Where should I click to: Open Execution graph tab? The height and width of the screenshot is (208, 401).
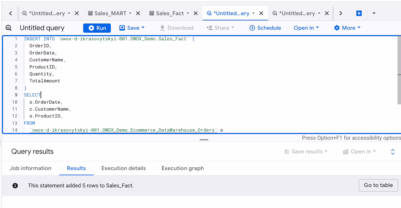183,168
